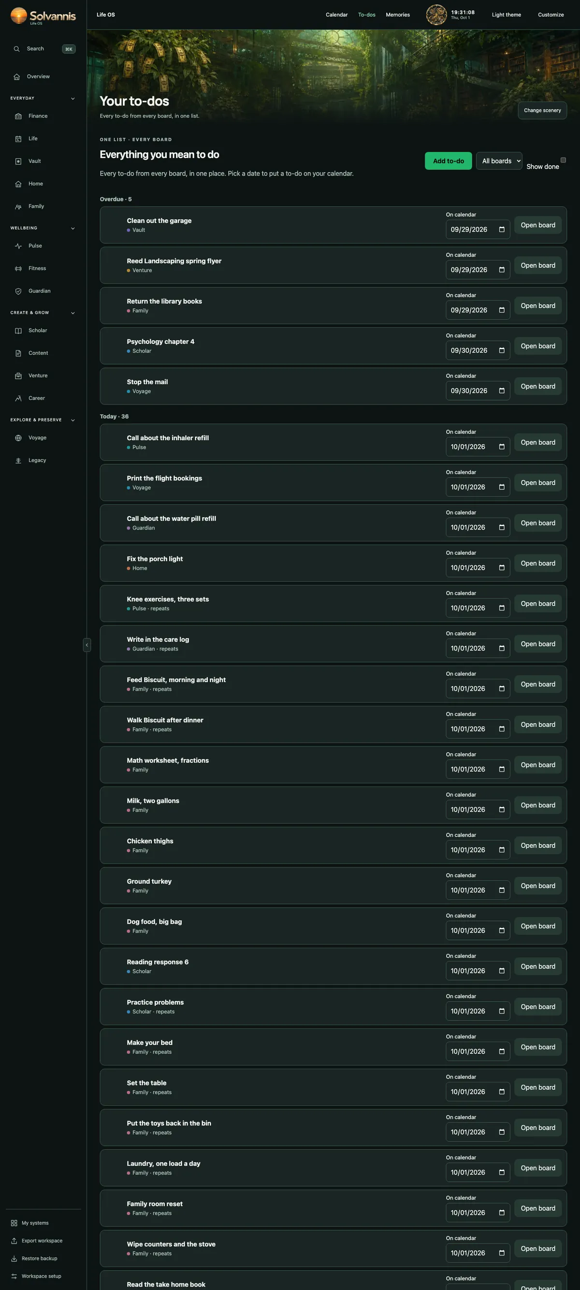Collapse the WELLBEING sidebar section
Image resolution: width=580 pixels, height=1290 pixels.
[x=72, y=228]
